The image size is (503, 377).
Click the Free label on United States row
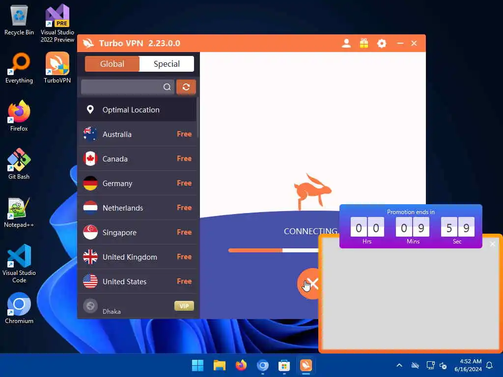pyautogui.click(x=184, y=281)
